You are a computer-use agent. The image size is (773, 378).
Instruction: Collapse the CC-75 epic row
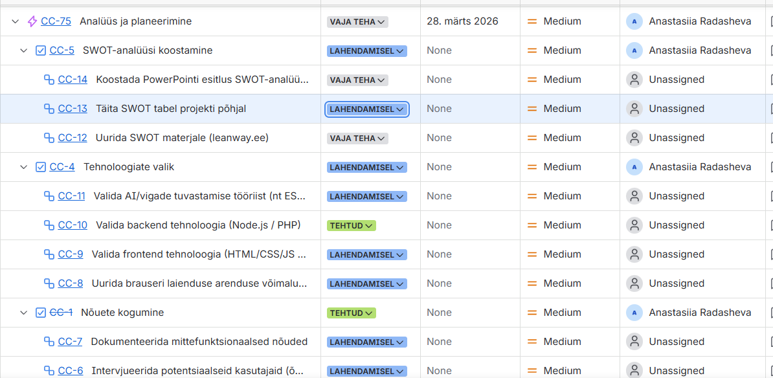pos(16,21)
